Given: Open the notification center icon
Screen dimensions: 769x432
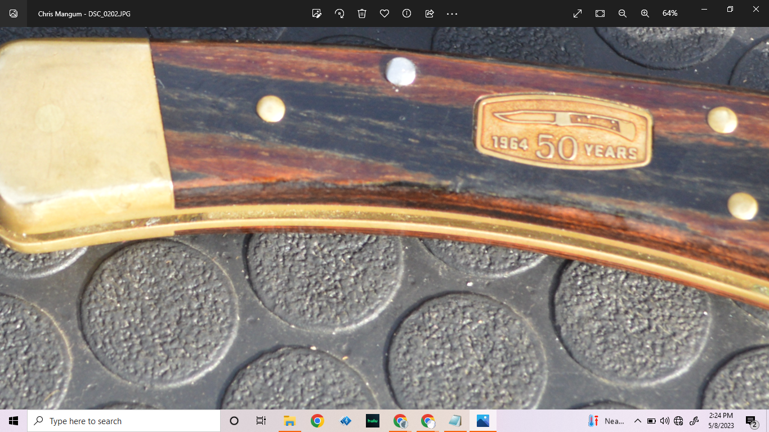Looking at the screenshot, I should tap(752, 421).
